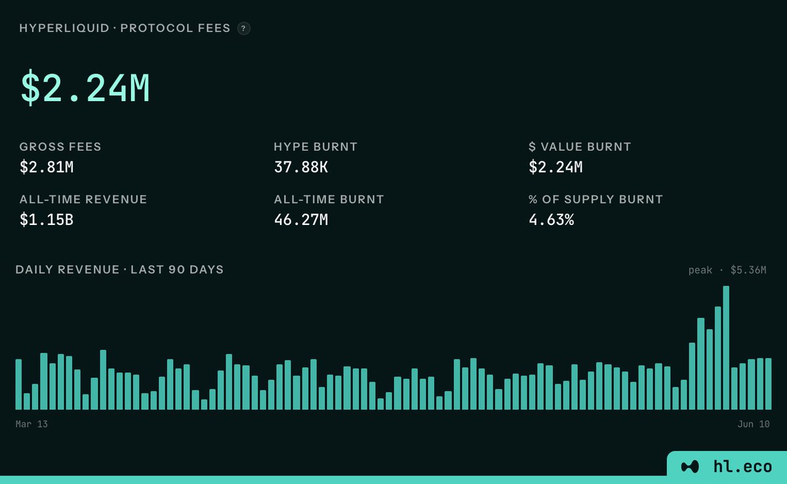The height and width of the screenshot is (484, 787).
Task: Select the $2.81M gross fees value
Action: (47, 167)
